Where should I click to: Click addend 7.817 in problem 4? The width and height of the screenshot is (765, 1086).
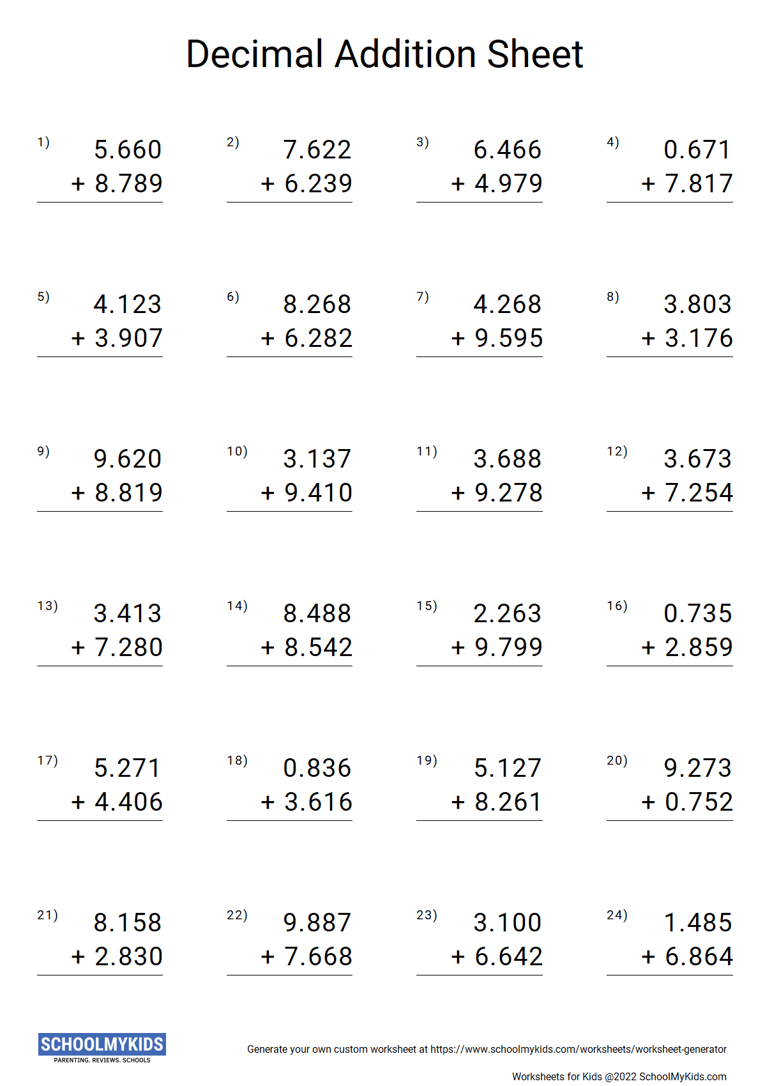699,184
